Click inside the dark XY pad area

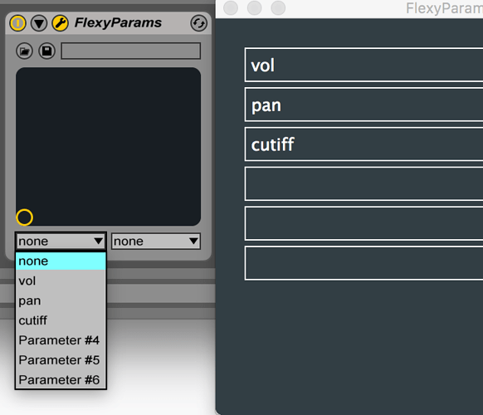[x=109, y=147]
